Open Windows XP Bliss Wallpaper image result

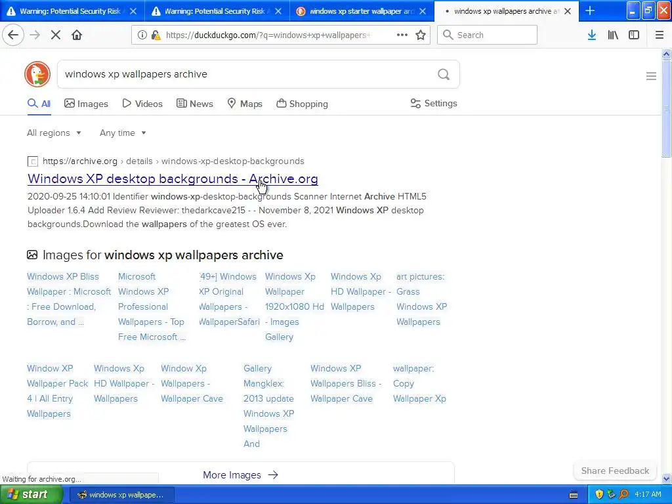(68, 299)
